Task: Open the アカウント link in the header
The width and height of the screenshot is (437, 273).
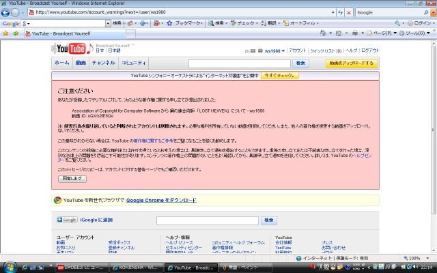Action: pyautogui.click(x=297, y=51)
